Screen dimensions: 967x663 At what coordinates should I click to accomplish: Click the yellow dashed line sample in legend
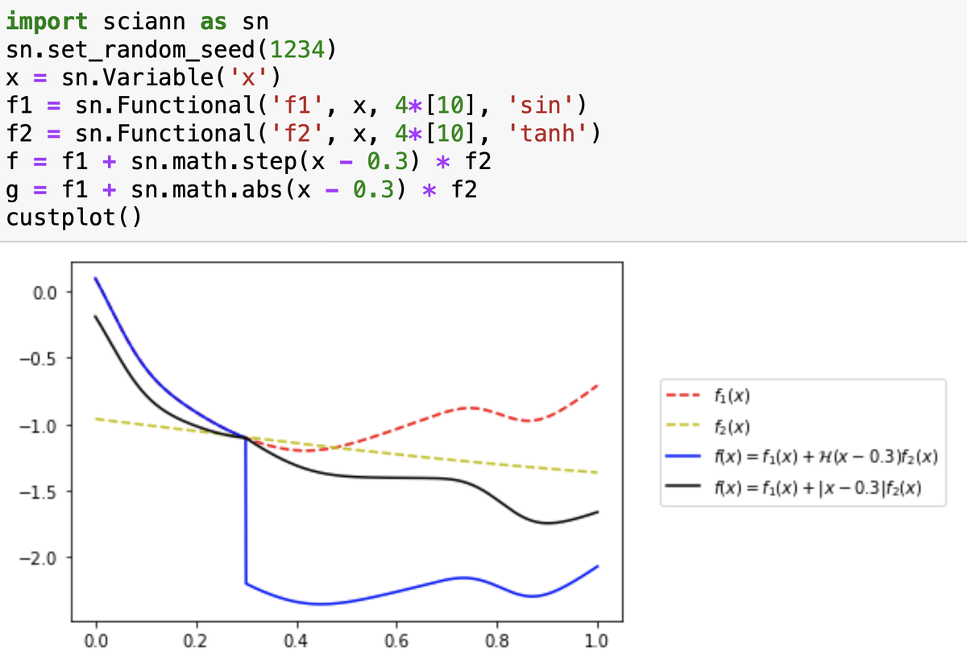point(684,427)
